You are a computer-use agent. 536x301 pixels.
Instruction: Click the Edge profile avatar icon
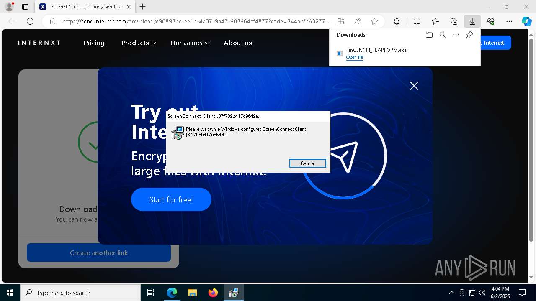[9, 7]
